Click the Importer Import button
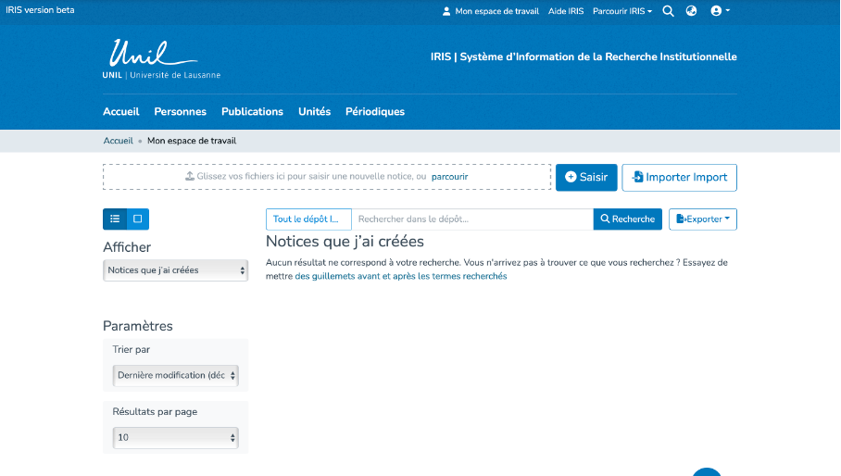This screenshot has height=476, width=841. (679, 177)
